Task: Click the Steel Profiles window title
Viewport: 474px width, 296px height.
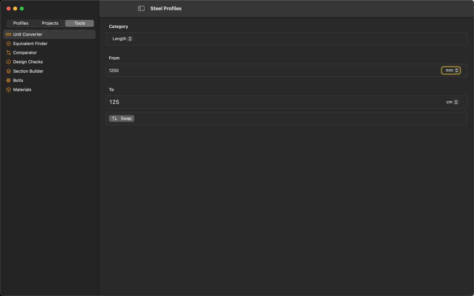Action: (166, 9)
